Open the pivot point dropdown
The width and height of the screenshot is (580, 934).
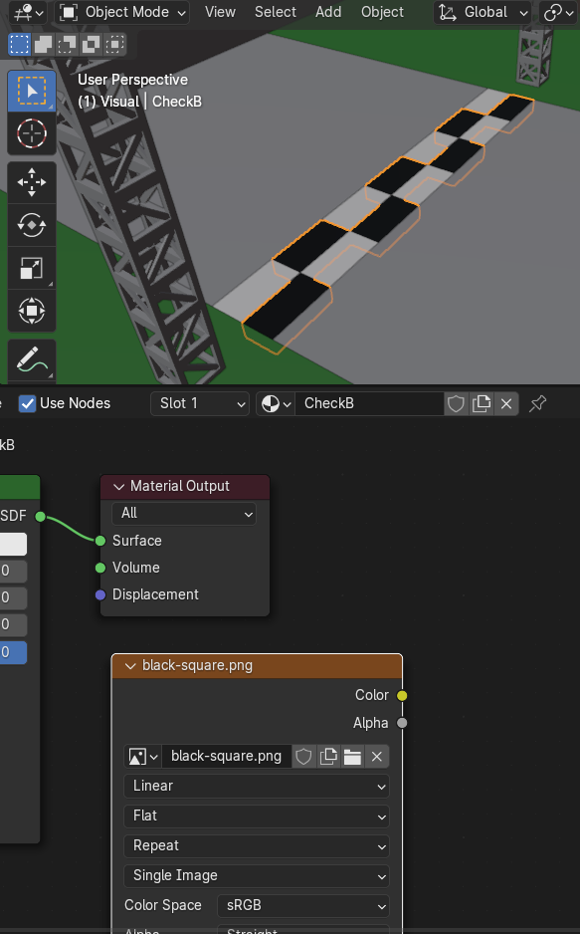click(558, 12)
